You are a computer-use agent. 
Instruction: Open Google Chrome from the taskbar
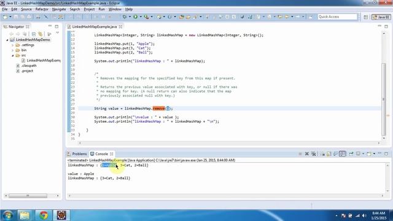click(44, 215)
